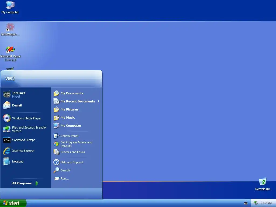Select the Notepad label
Image resolution: width=276 pixels, height=207 pixels.
(x=18, y=161)
